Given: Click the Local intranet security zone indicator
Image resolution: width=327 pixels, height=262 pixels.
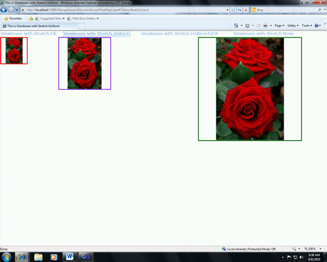Looking at the screenshot, I should (249, 249).
